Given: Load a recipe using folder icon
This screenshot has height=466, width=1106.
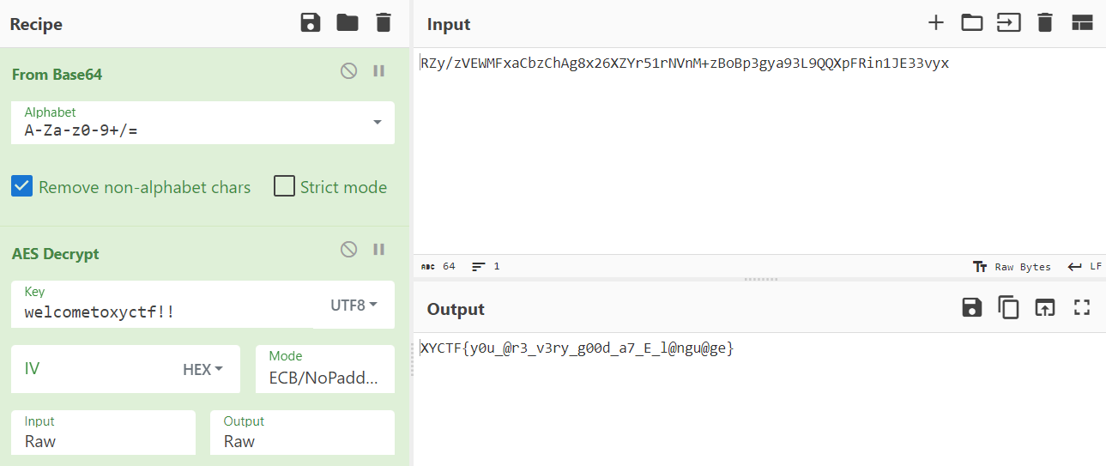Looking at the screenshot, I should [x=348, y=23].
